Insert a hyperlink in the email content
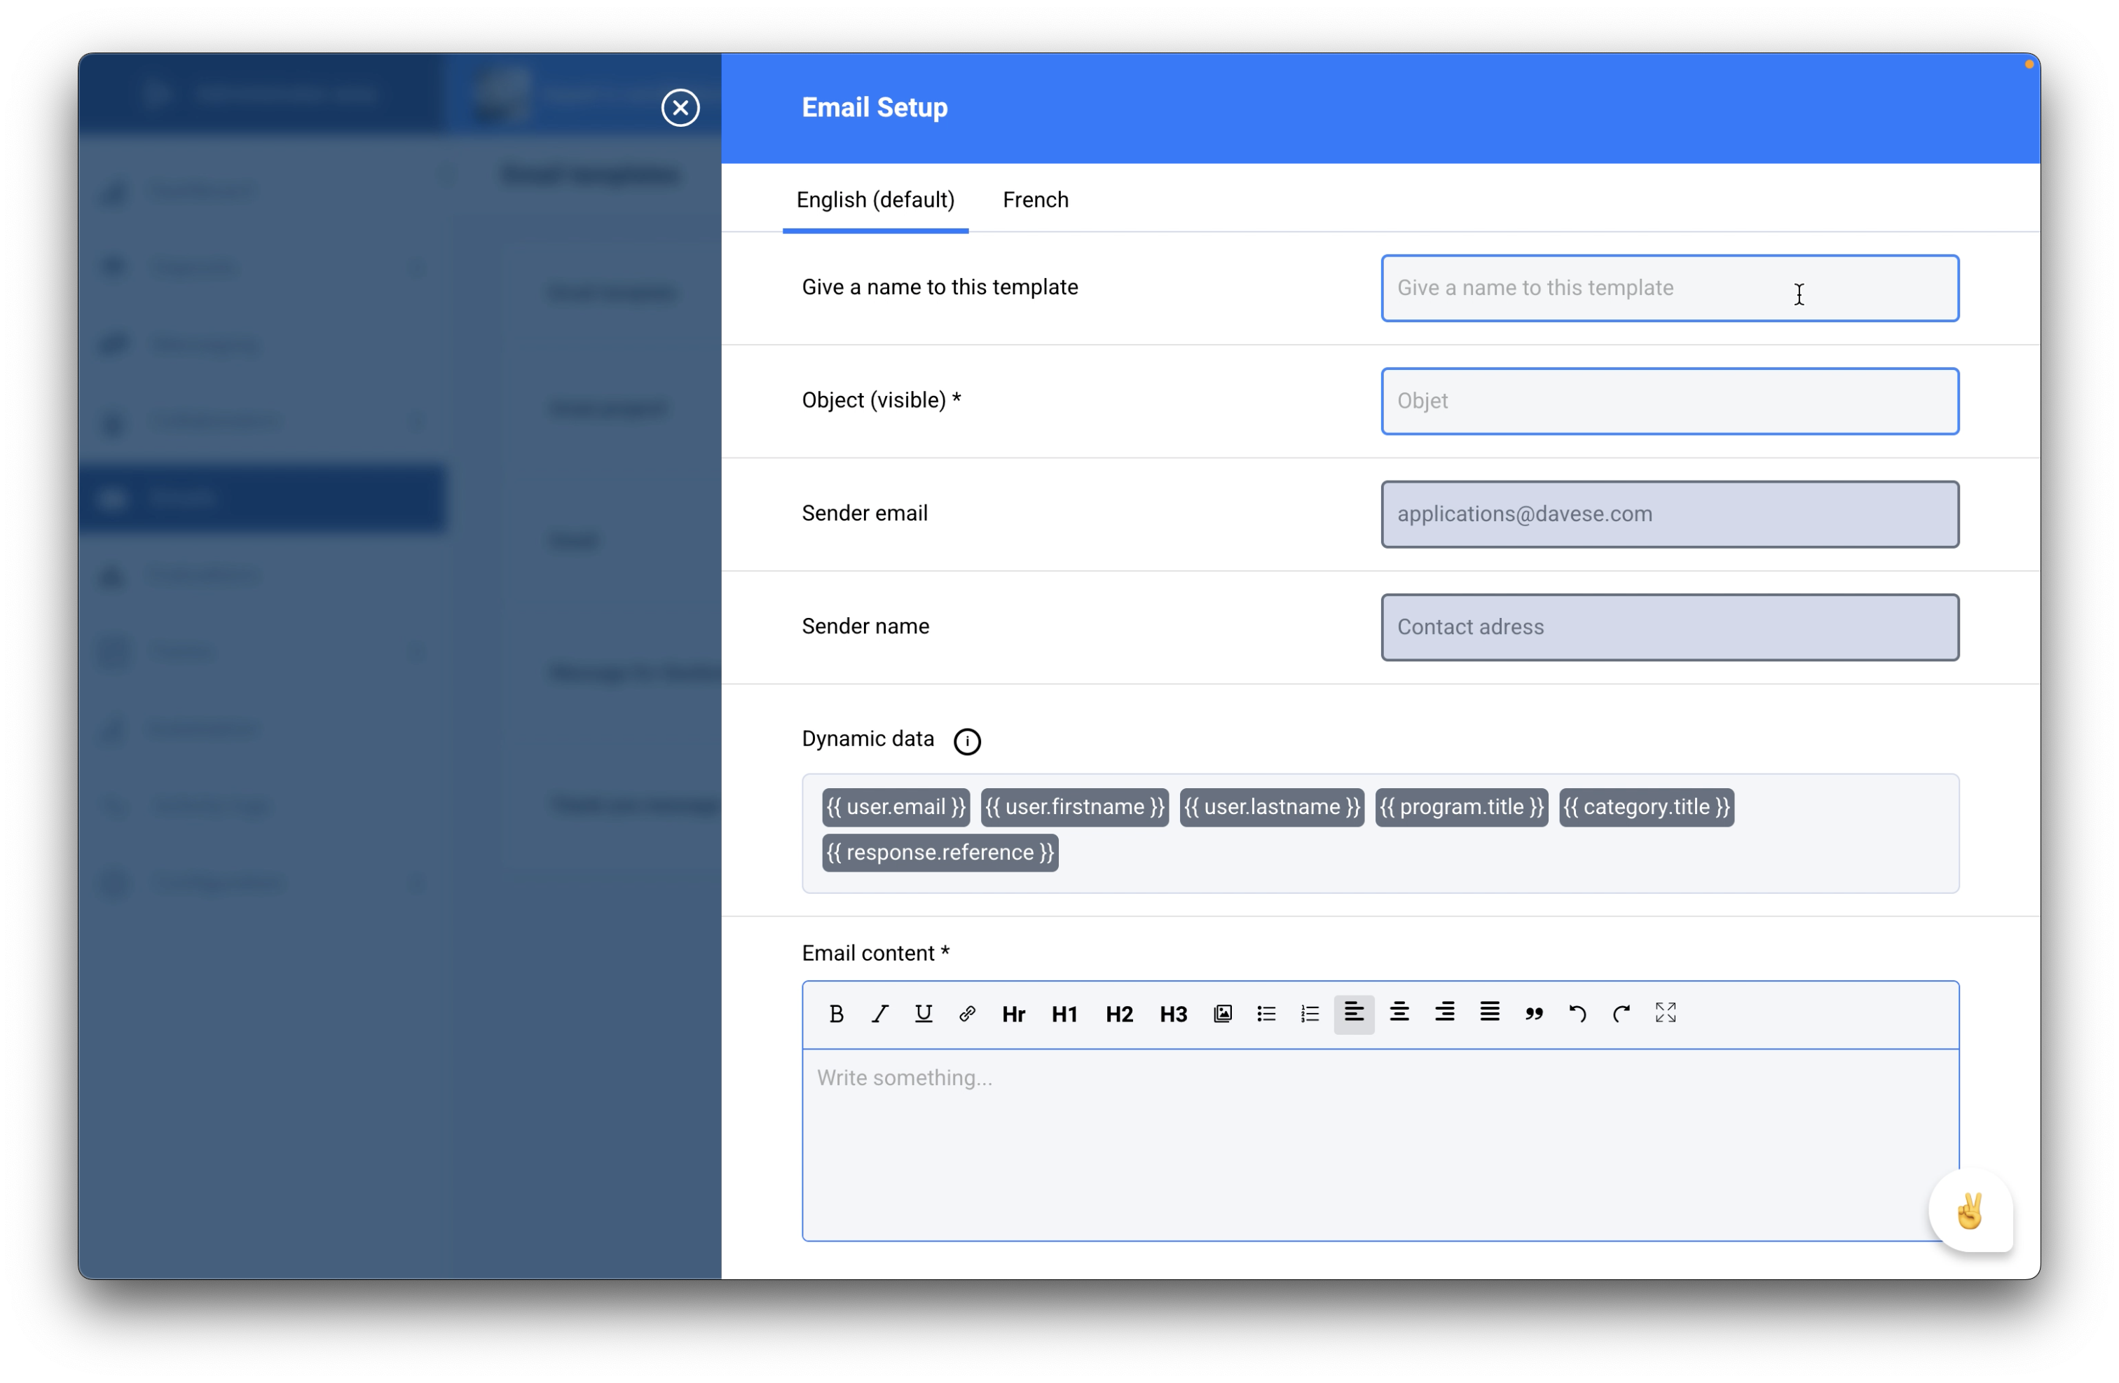The width and height of the screenshot is (2119, 1383). [967, 1014]
